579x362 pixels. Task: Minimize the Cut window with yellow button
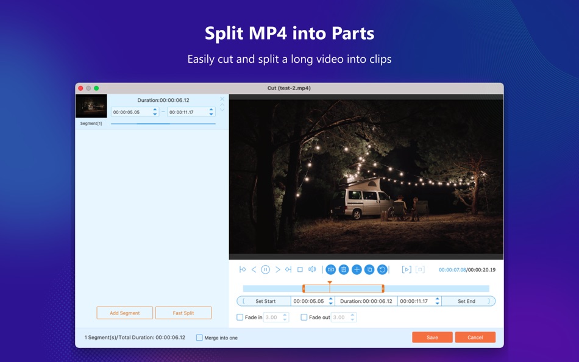pos(88,88)
